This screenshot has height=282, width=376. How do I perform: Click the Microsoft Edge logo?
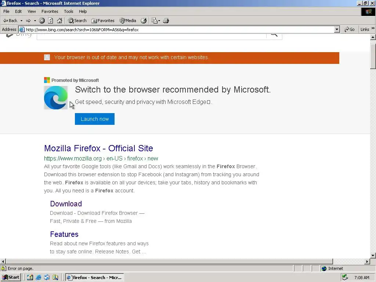56,98
